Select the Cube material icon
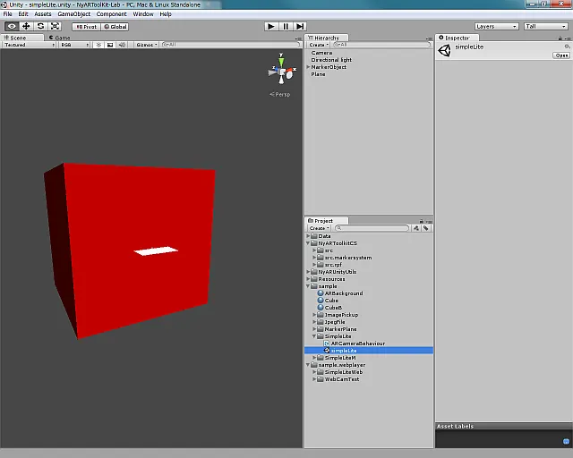 [x=321, y=301]
